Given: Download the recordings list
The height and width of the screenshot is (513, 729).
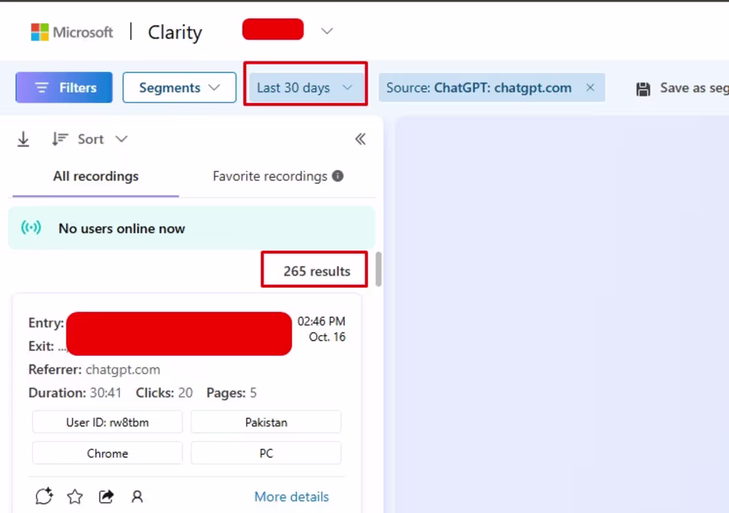Looking at the screenshot, I should [23, 139].
